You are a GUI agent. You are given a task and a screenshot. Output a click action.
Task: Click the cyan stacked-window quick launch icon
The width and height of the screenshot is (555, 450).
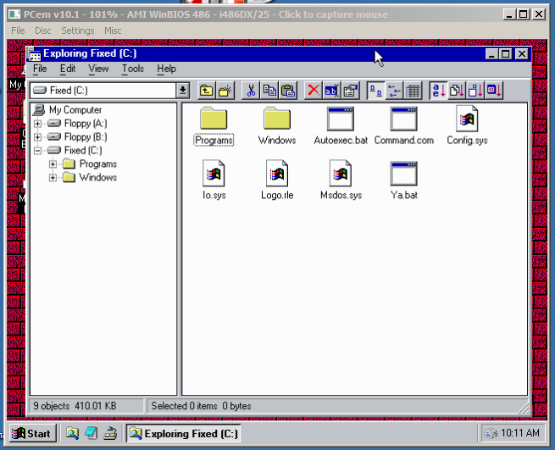click(92, 433)
